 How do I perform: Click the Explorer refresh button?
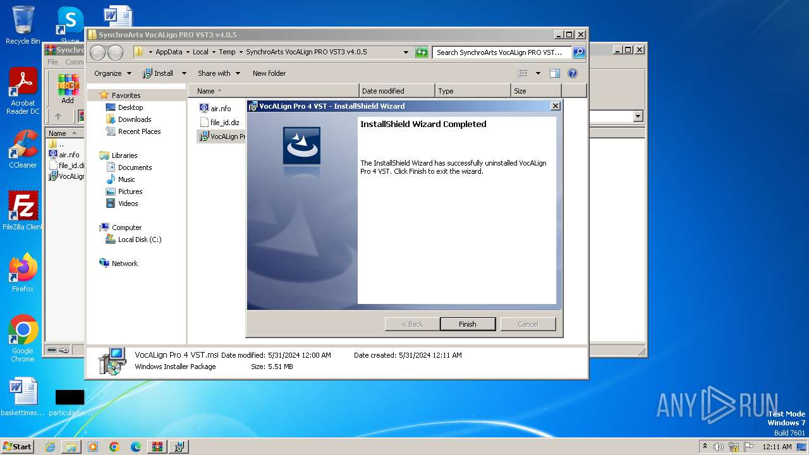[422, 52]
